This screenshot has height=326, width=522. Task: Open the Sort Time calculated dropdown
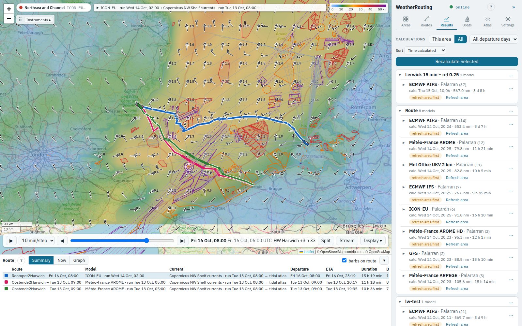click(x=425, y=51)
